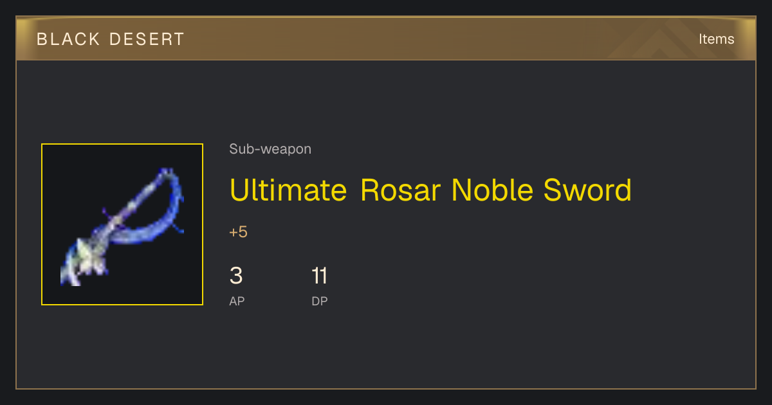This screenshot has width=772, height=405.
Task: Click the AP stat label
Action: (237, 301)
